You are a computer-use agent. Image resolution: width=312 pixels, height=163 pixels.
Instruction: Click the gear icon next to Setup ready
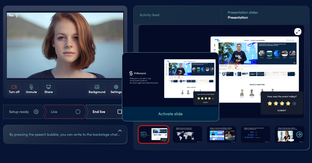tap(36, 111)
